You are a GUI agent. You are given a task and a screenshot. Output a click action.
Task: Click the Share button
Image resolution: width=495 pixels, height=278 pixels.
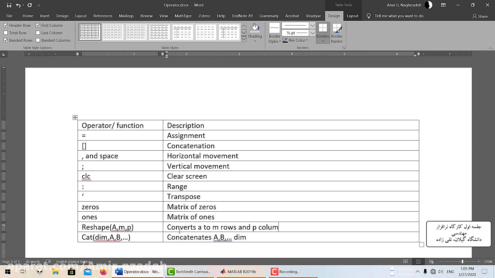click(480, 16)
